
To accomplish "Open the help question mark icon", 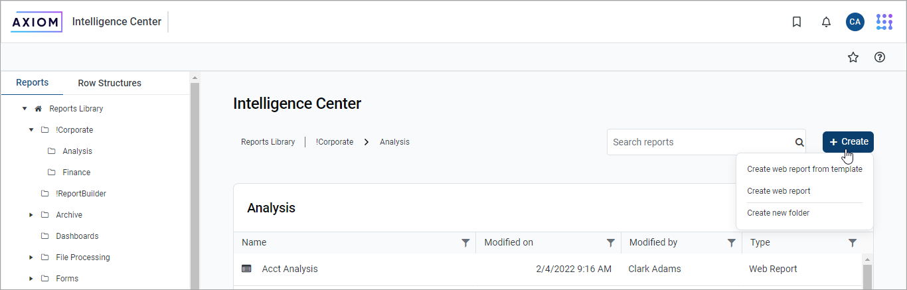I will tap(880, 57).
